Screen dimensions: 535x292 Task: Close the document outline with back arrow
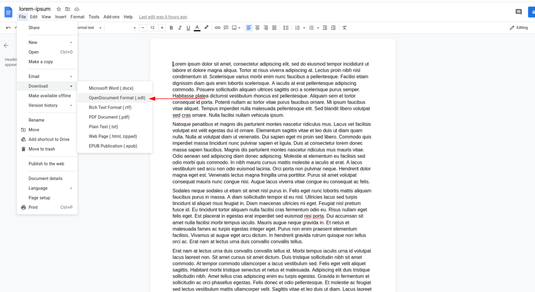point(6,45)
